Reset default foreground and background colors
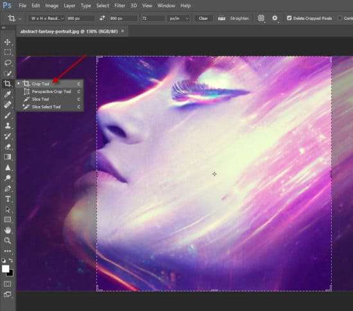Image resolution: width=353 pixels, height=311 pixels. coord(4,261)
